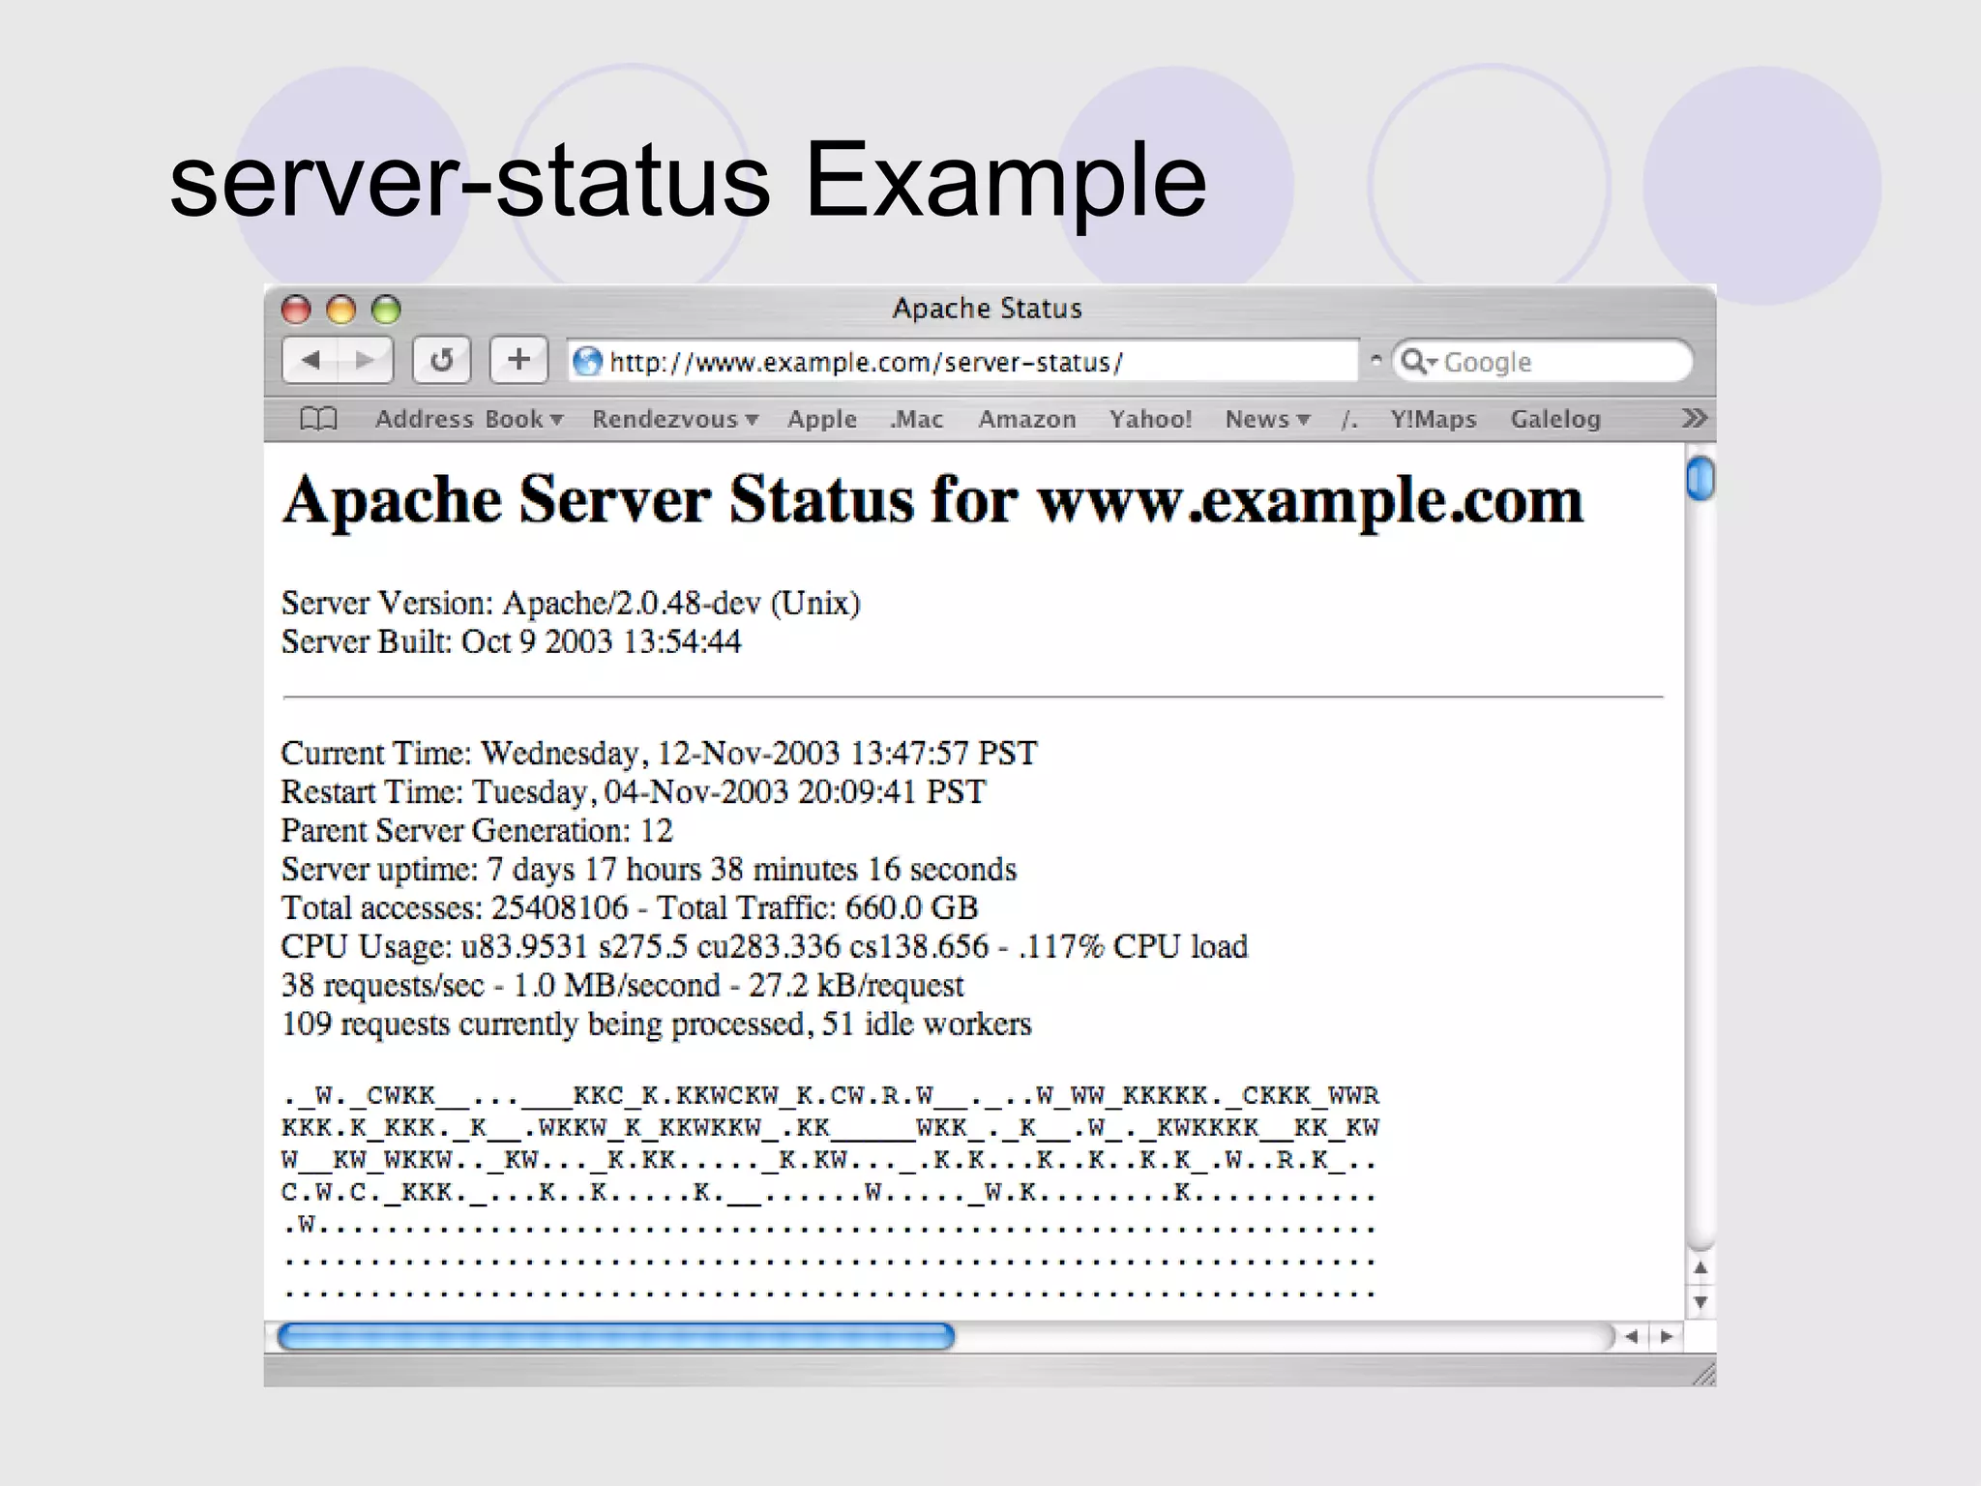Screen dimensions: 1981x1486
Task: Click the scoreboard row starting 'W__KW_WKKW'
Action: [829, 1160]
